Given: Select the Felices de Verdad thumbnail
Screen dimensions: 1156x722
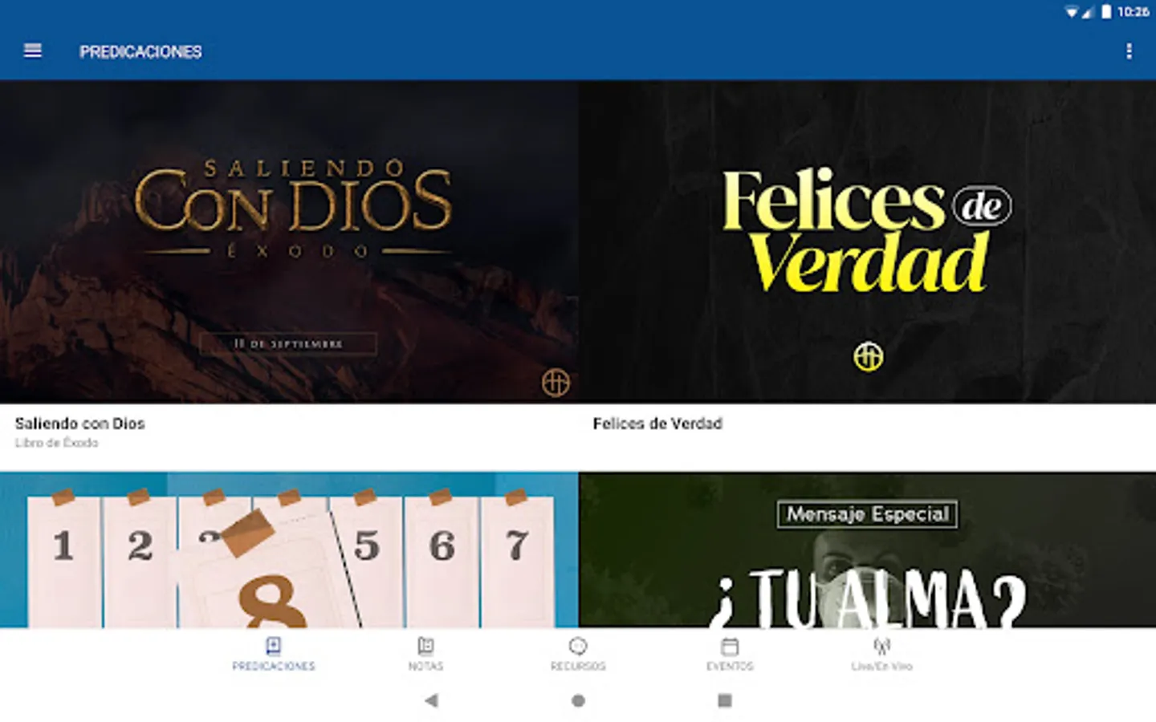Looking at the screenshot, I should [867, 241].
